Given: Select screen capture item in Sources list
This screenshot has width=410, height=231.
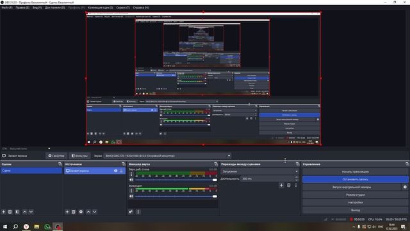Looking at the screenshot, I should [95, 171].
